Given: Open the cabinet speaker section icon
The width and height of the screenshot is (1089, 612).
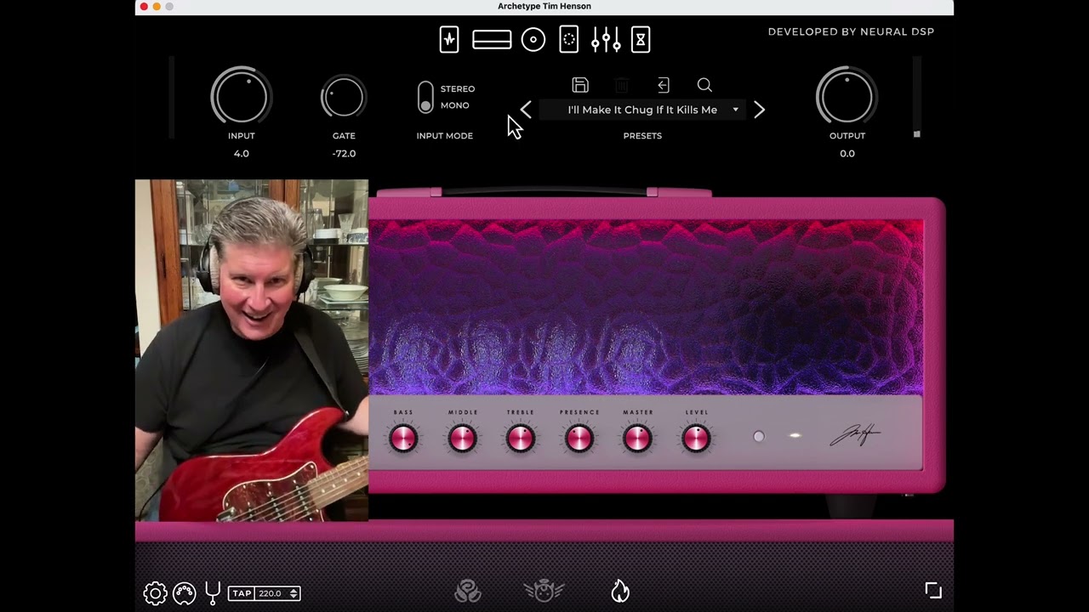Looking at the screenshot, I should [533, 39].
